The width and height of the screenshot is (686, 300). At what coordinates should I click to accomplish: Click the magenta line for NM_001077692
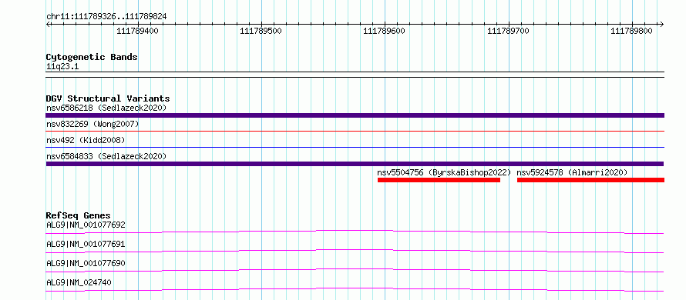[x=355, y=232]
